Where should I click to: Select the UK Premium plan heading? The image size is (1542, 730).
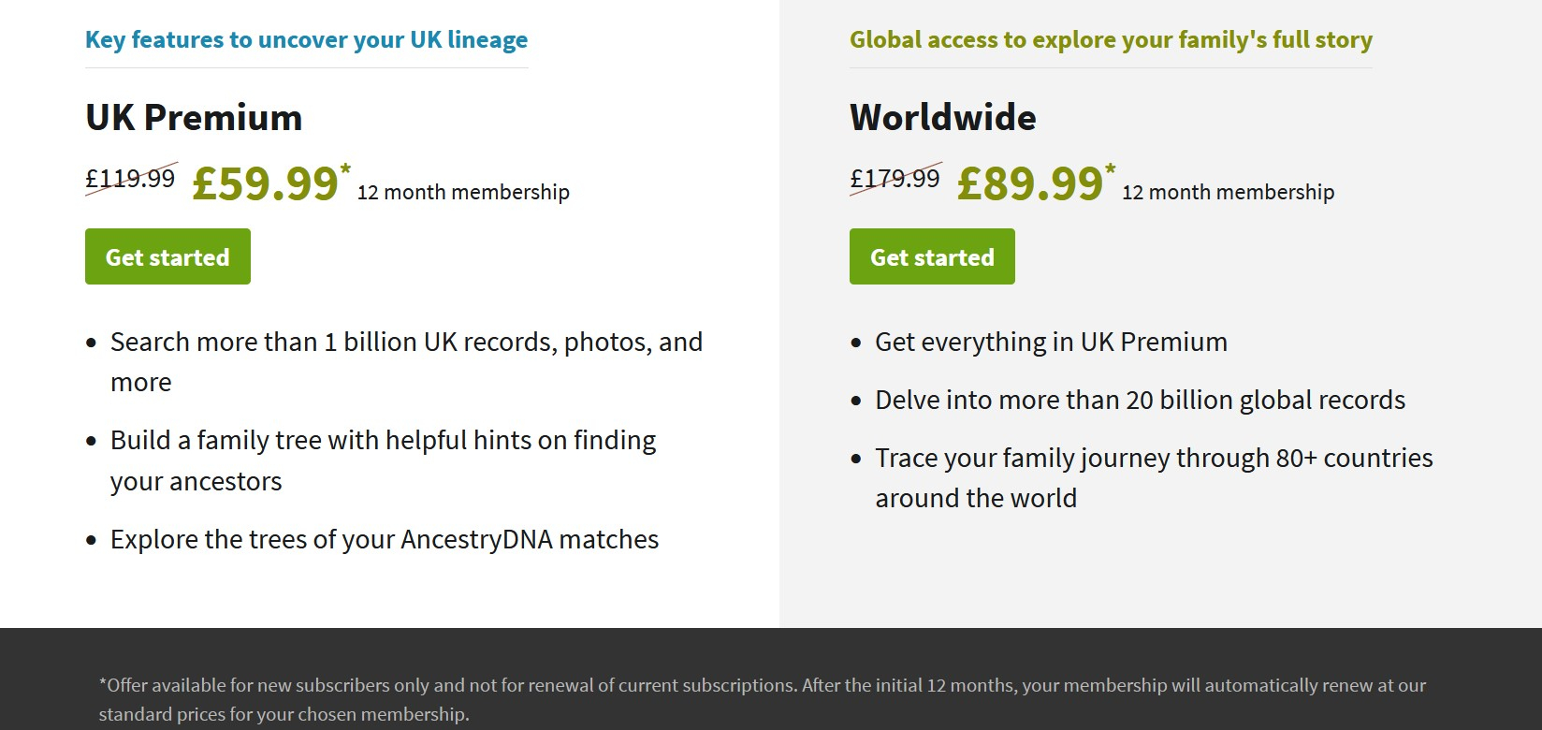coord(194,118)
